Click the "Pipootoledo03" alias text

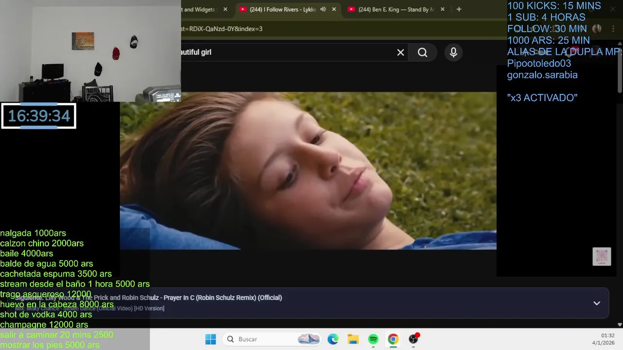[x=539, y=63]
